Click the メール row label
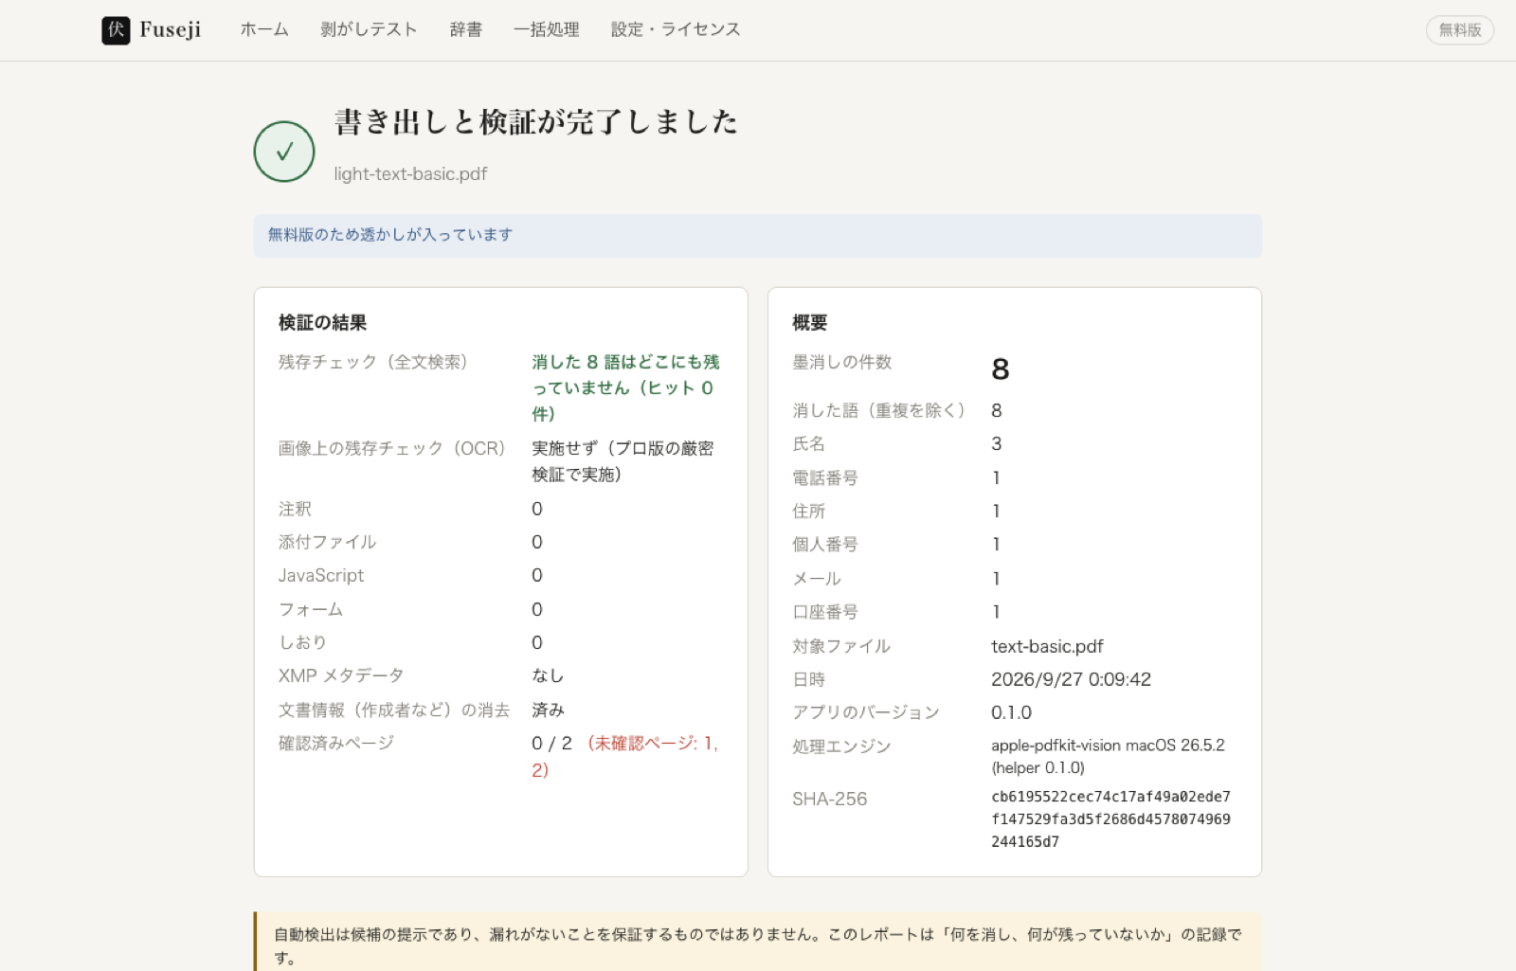Image resolution: width=1516 pixels, height=971 pixels. coord(817,578)
